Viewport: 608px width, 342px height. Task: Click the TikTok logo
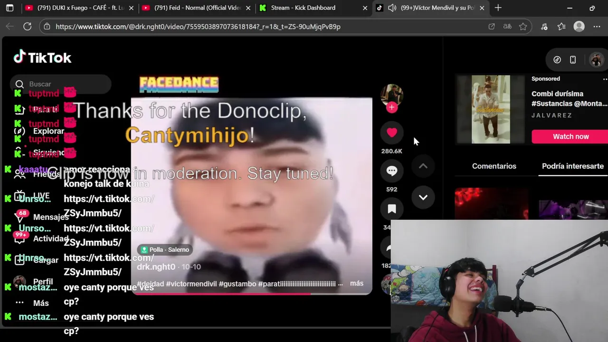click(x=42, y=57)
